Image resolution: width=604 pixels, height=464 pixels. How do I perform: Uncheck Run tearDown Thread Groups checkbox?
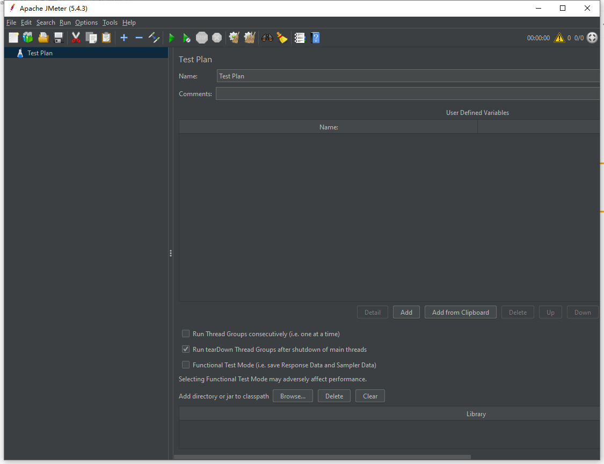click(186, 349)
